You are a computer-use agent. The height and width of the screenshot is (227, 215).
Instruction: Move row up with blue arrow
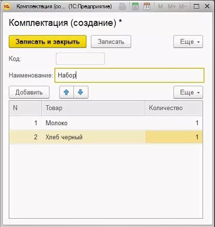pyautogui.click(x=66, y=92)
